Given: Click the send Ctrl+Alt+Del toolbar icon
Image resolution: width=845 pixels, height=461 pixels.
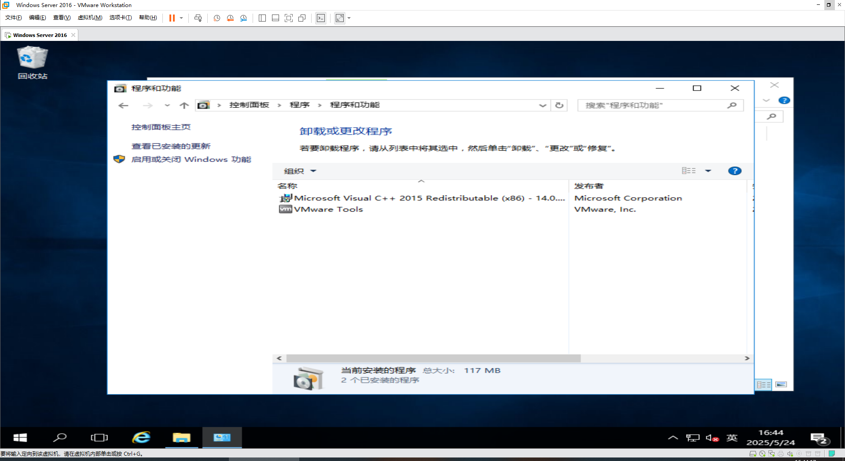Looking at the screenshot, I should point(198,18).
